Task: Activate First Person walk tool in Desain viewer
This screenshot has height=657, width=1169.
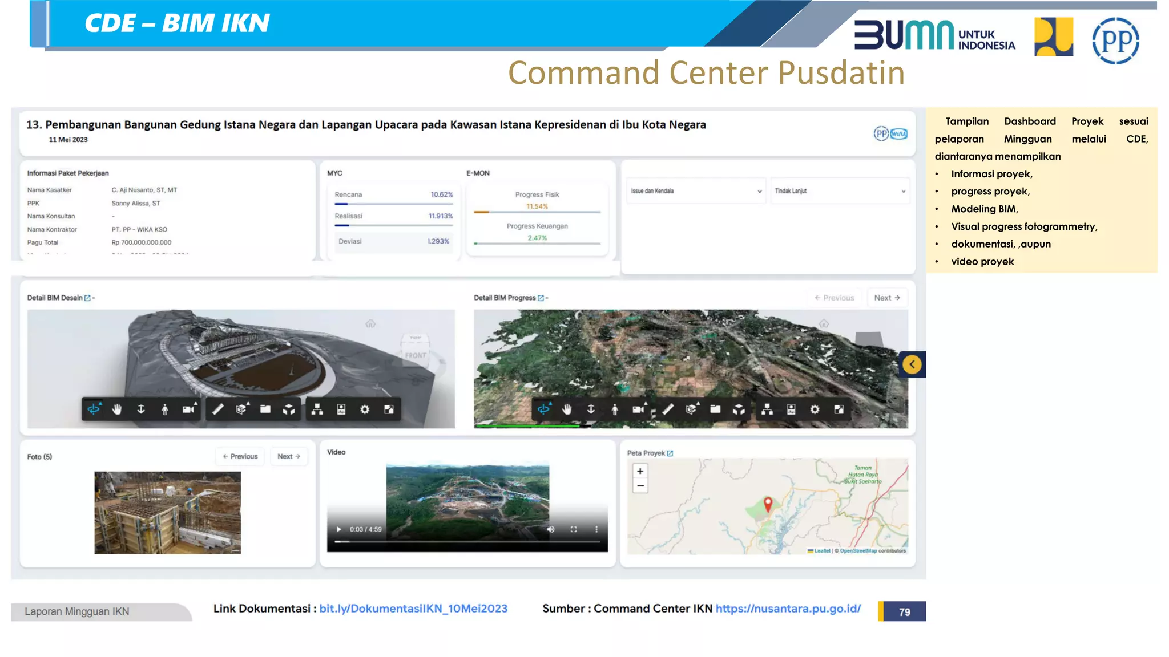Action: (164, 409)
